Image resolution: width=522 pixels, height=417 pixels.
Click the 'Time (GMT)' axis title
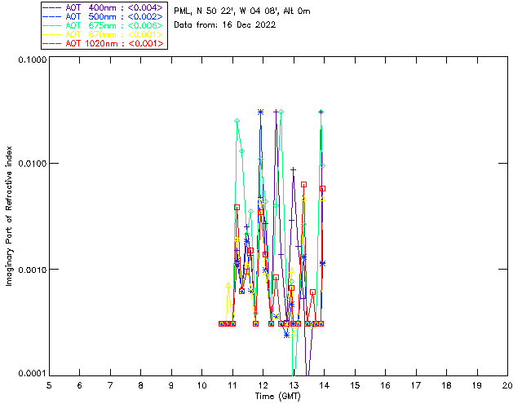point(278,397)
